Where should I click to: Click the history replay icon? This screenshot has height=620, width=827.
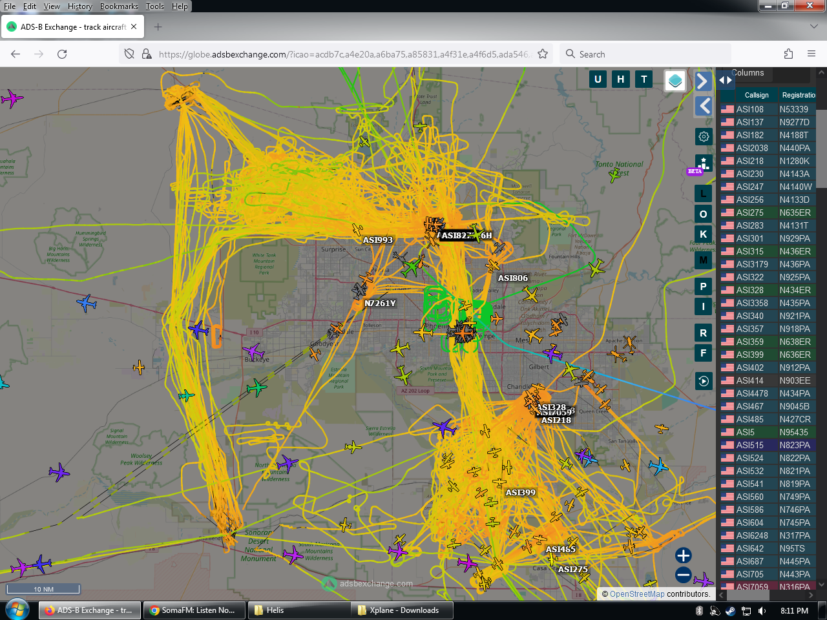pyautogui.click(x=704, y=381)
